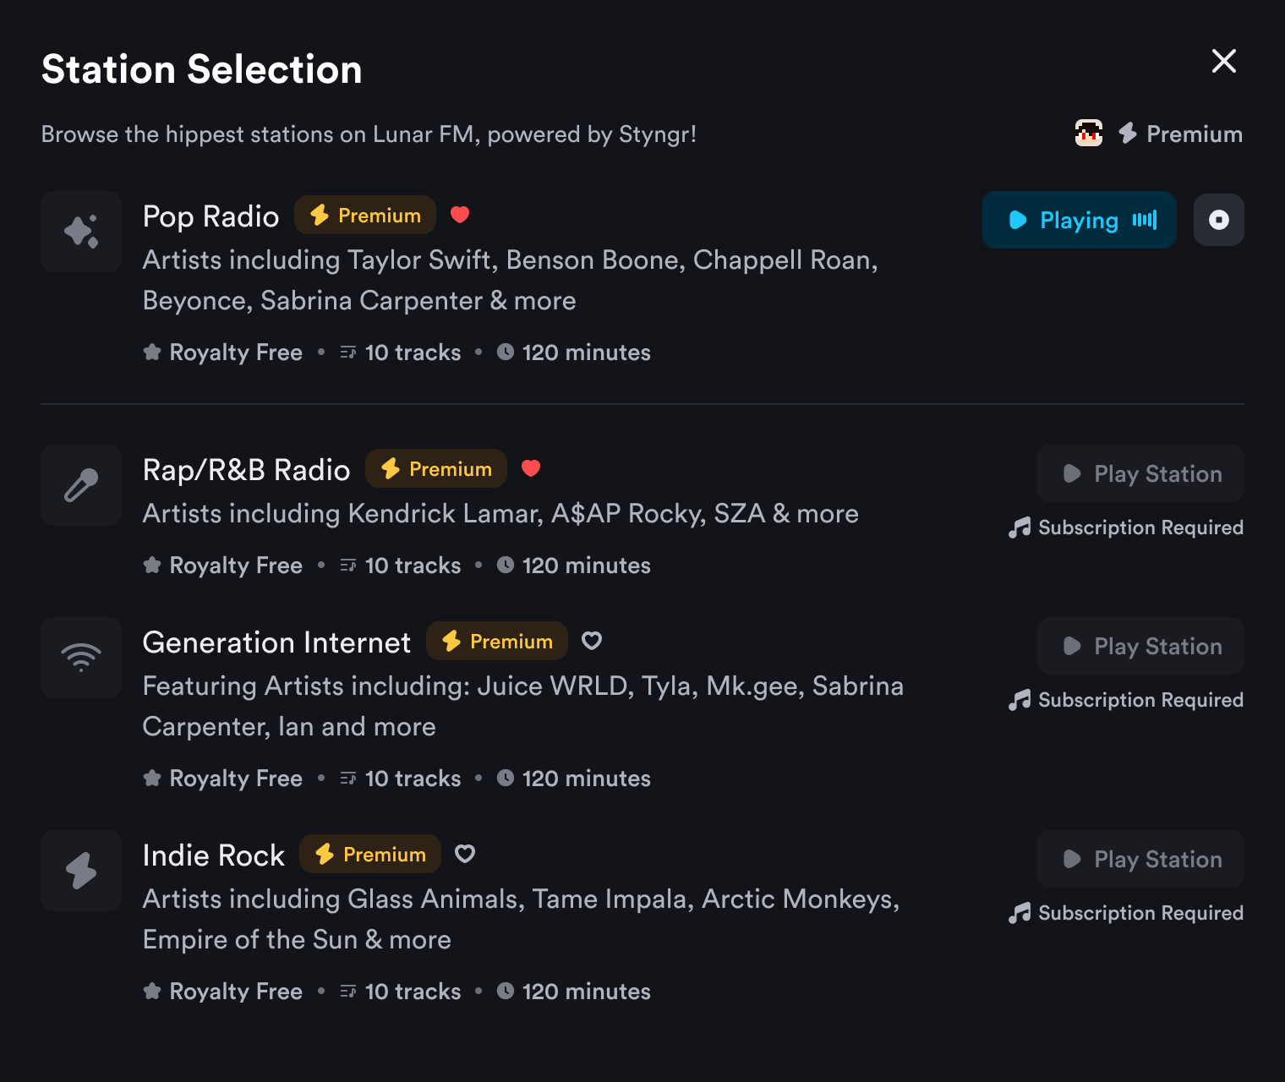Stop playback with the stop button
The height and width of the screenshot is (1082, 1285).
1218,220
